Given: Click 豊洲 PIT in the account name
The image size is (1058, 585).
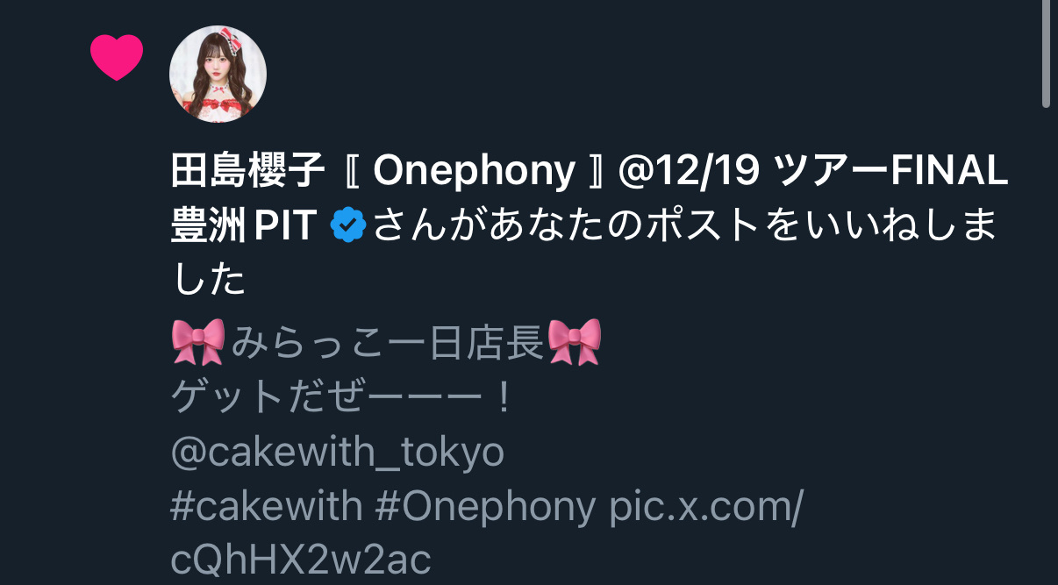Looking at the screenshot, I should coord(244,226).
